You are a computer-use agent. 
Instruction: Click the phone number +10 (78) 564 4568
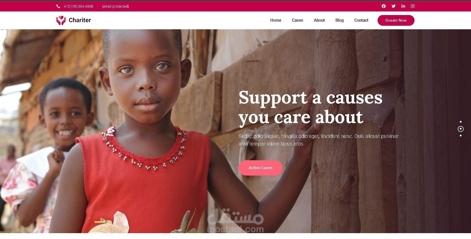(x=78, y=6)
